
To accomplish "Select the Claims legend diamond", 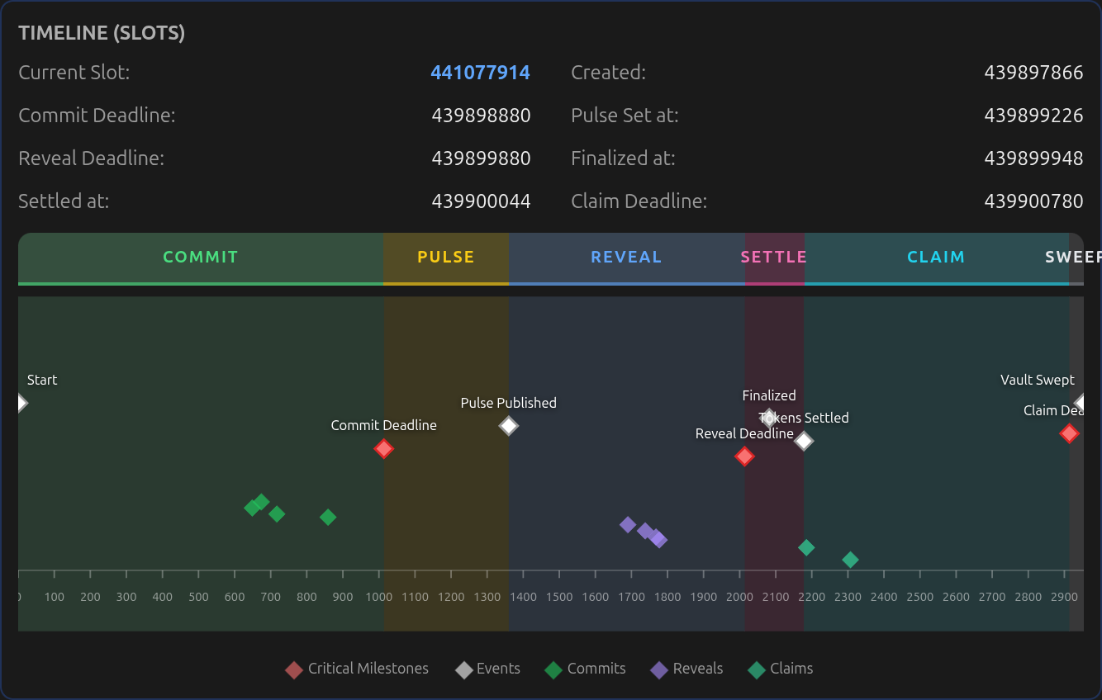I will 757,669.
